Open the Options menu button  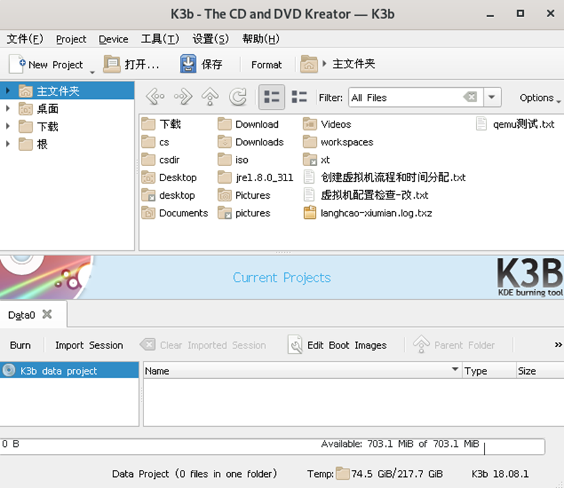[x=539, y=98]
